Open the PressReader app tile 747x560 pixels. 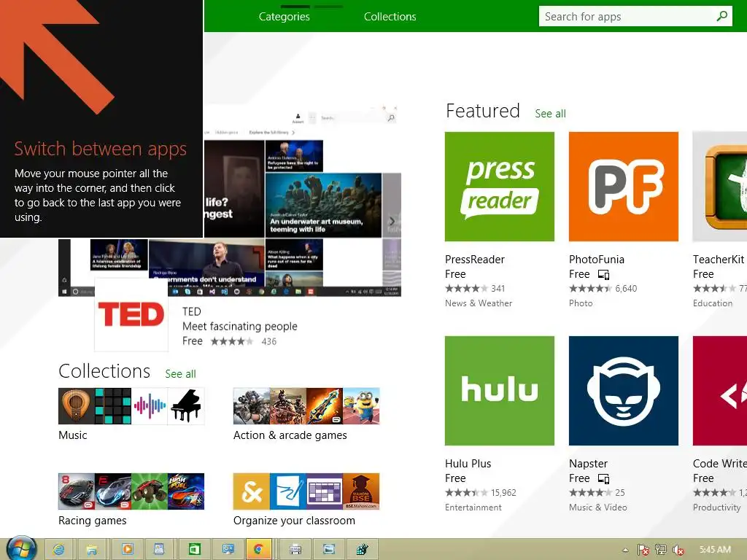pos(499,186)
